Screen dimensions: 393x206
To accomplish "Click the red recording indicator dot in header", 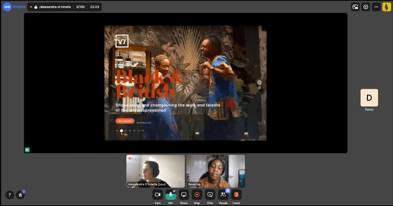I will [x=31, y=7].
